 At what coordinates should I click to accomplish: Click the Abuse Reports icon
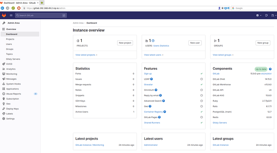[4, 94]
